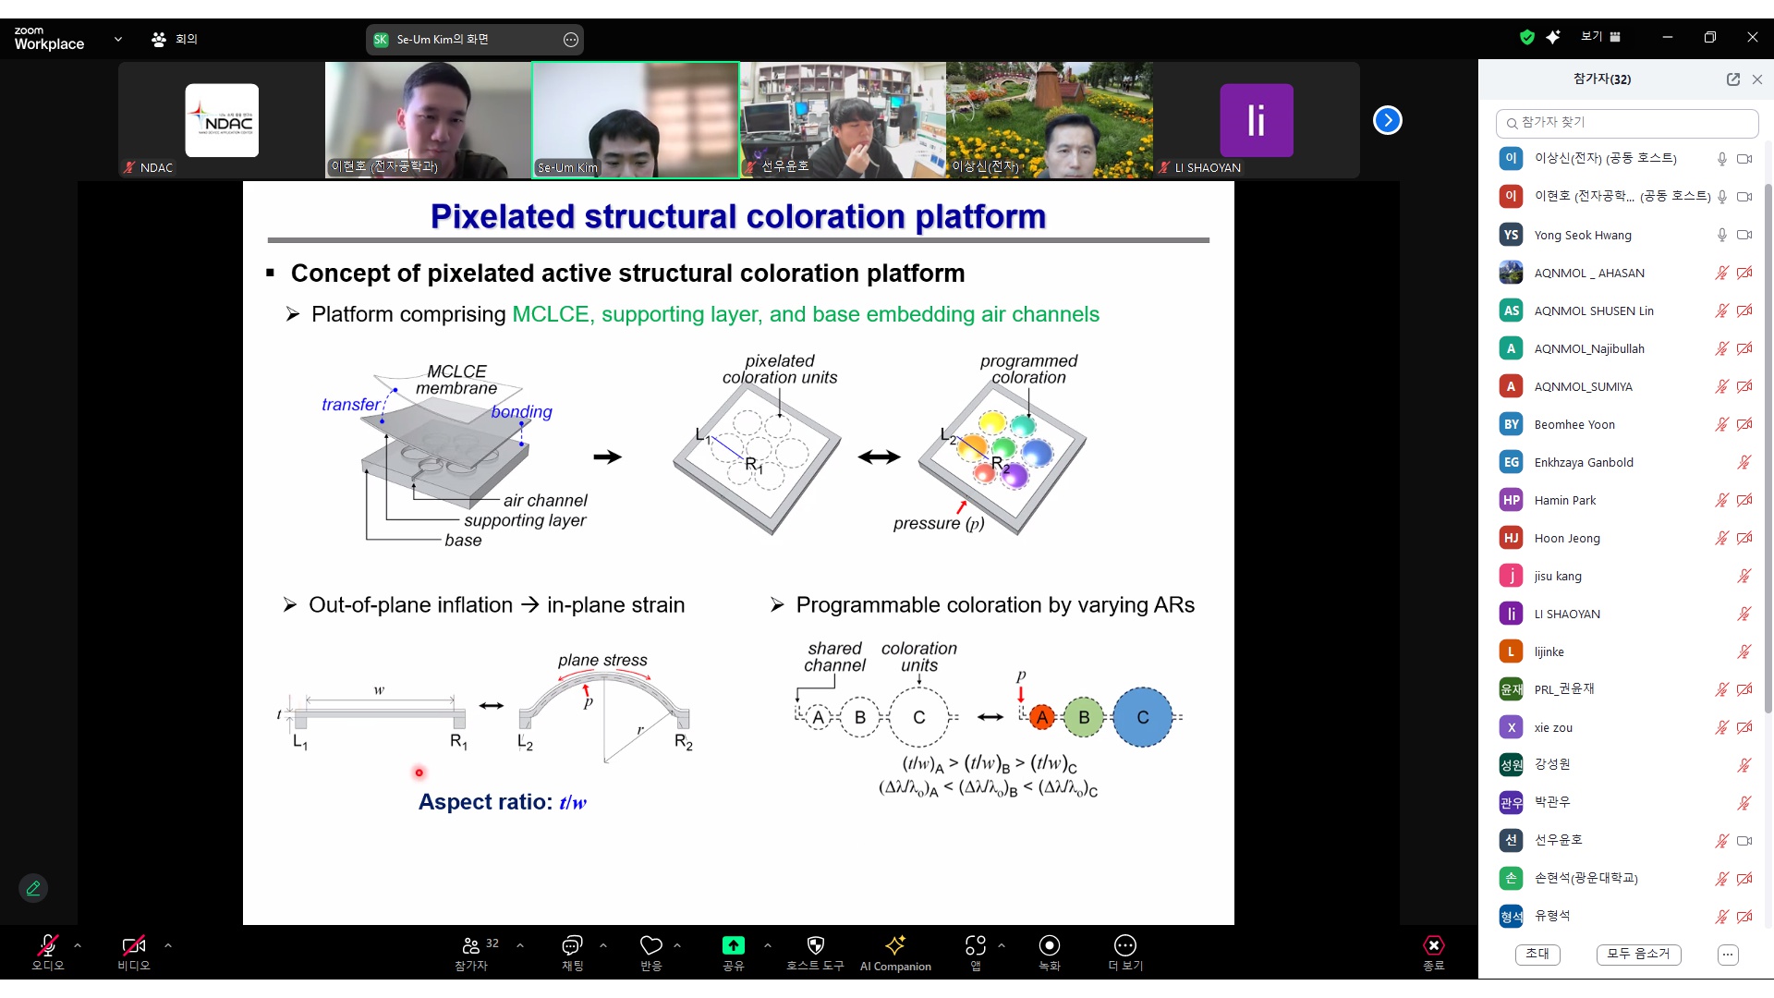Expand chat options chevron

[x=603, y=945]
